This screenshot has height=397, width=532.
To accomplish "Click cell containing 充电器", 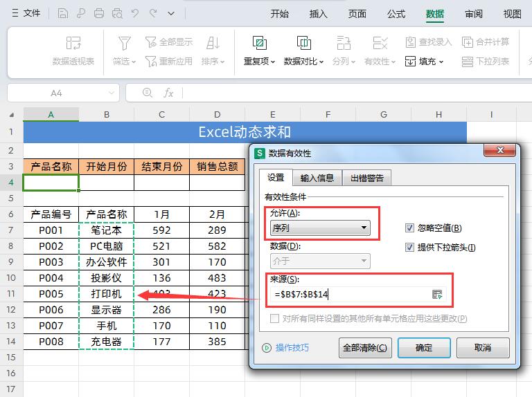I will coord(106,342).
